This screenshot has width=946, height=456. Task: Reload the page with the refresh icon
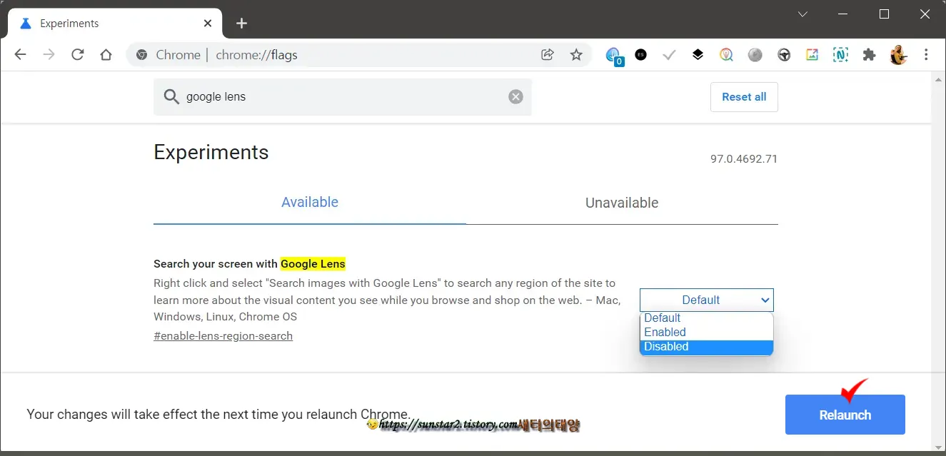coord(78,55)
